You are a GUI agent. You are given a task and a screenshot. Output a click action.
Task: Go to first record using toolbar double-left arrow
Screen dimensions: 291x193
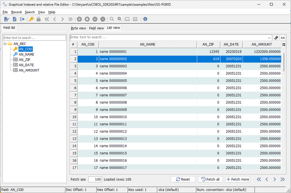(x=47, y=19)
